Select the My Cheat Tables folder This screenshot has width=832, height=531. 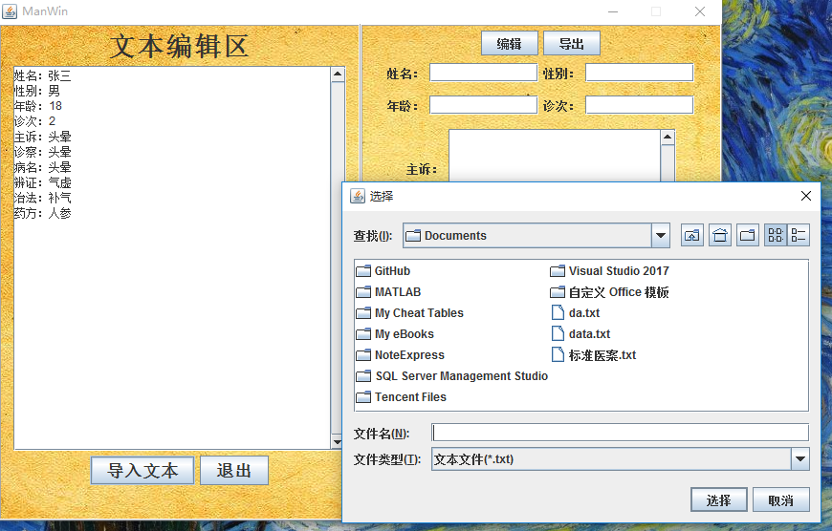tap(410, 313)
